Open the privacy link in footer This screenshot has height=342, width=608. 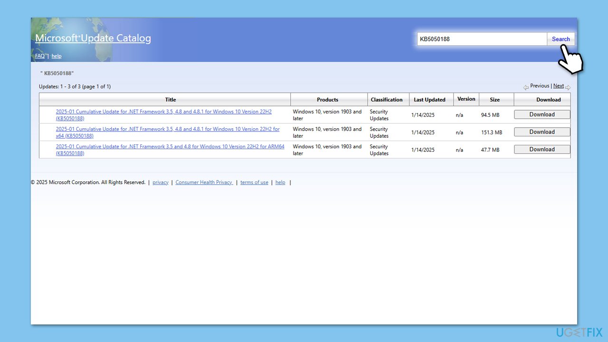[x=161, y=182]
